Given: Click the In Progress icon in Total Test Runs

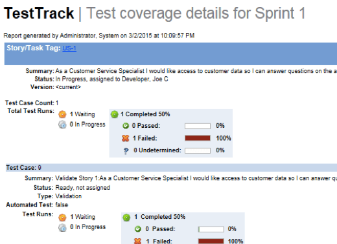Looking at the screenshot, I should click(62, 125).
